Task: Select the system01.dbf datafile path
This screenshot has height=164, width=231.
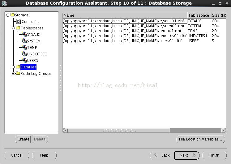Action: (x=124, y=26)
